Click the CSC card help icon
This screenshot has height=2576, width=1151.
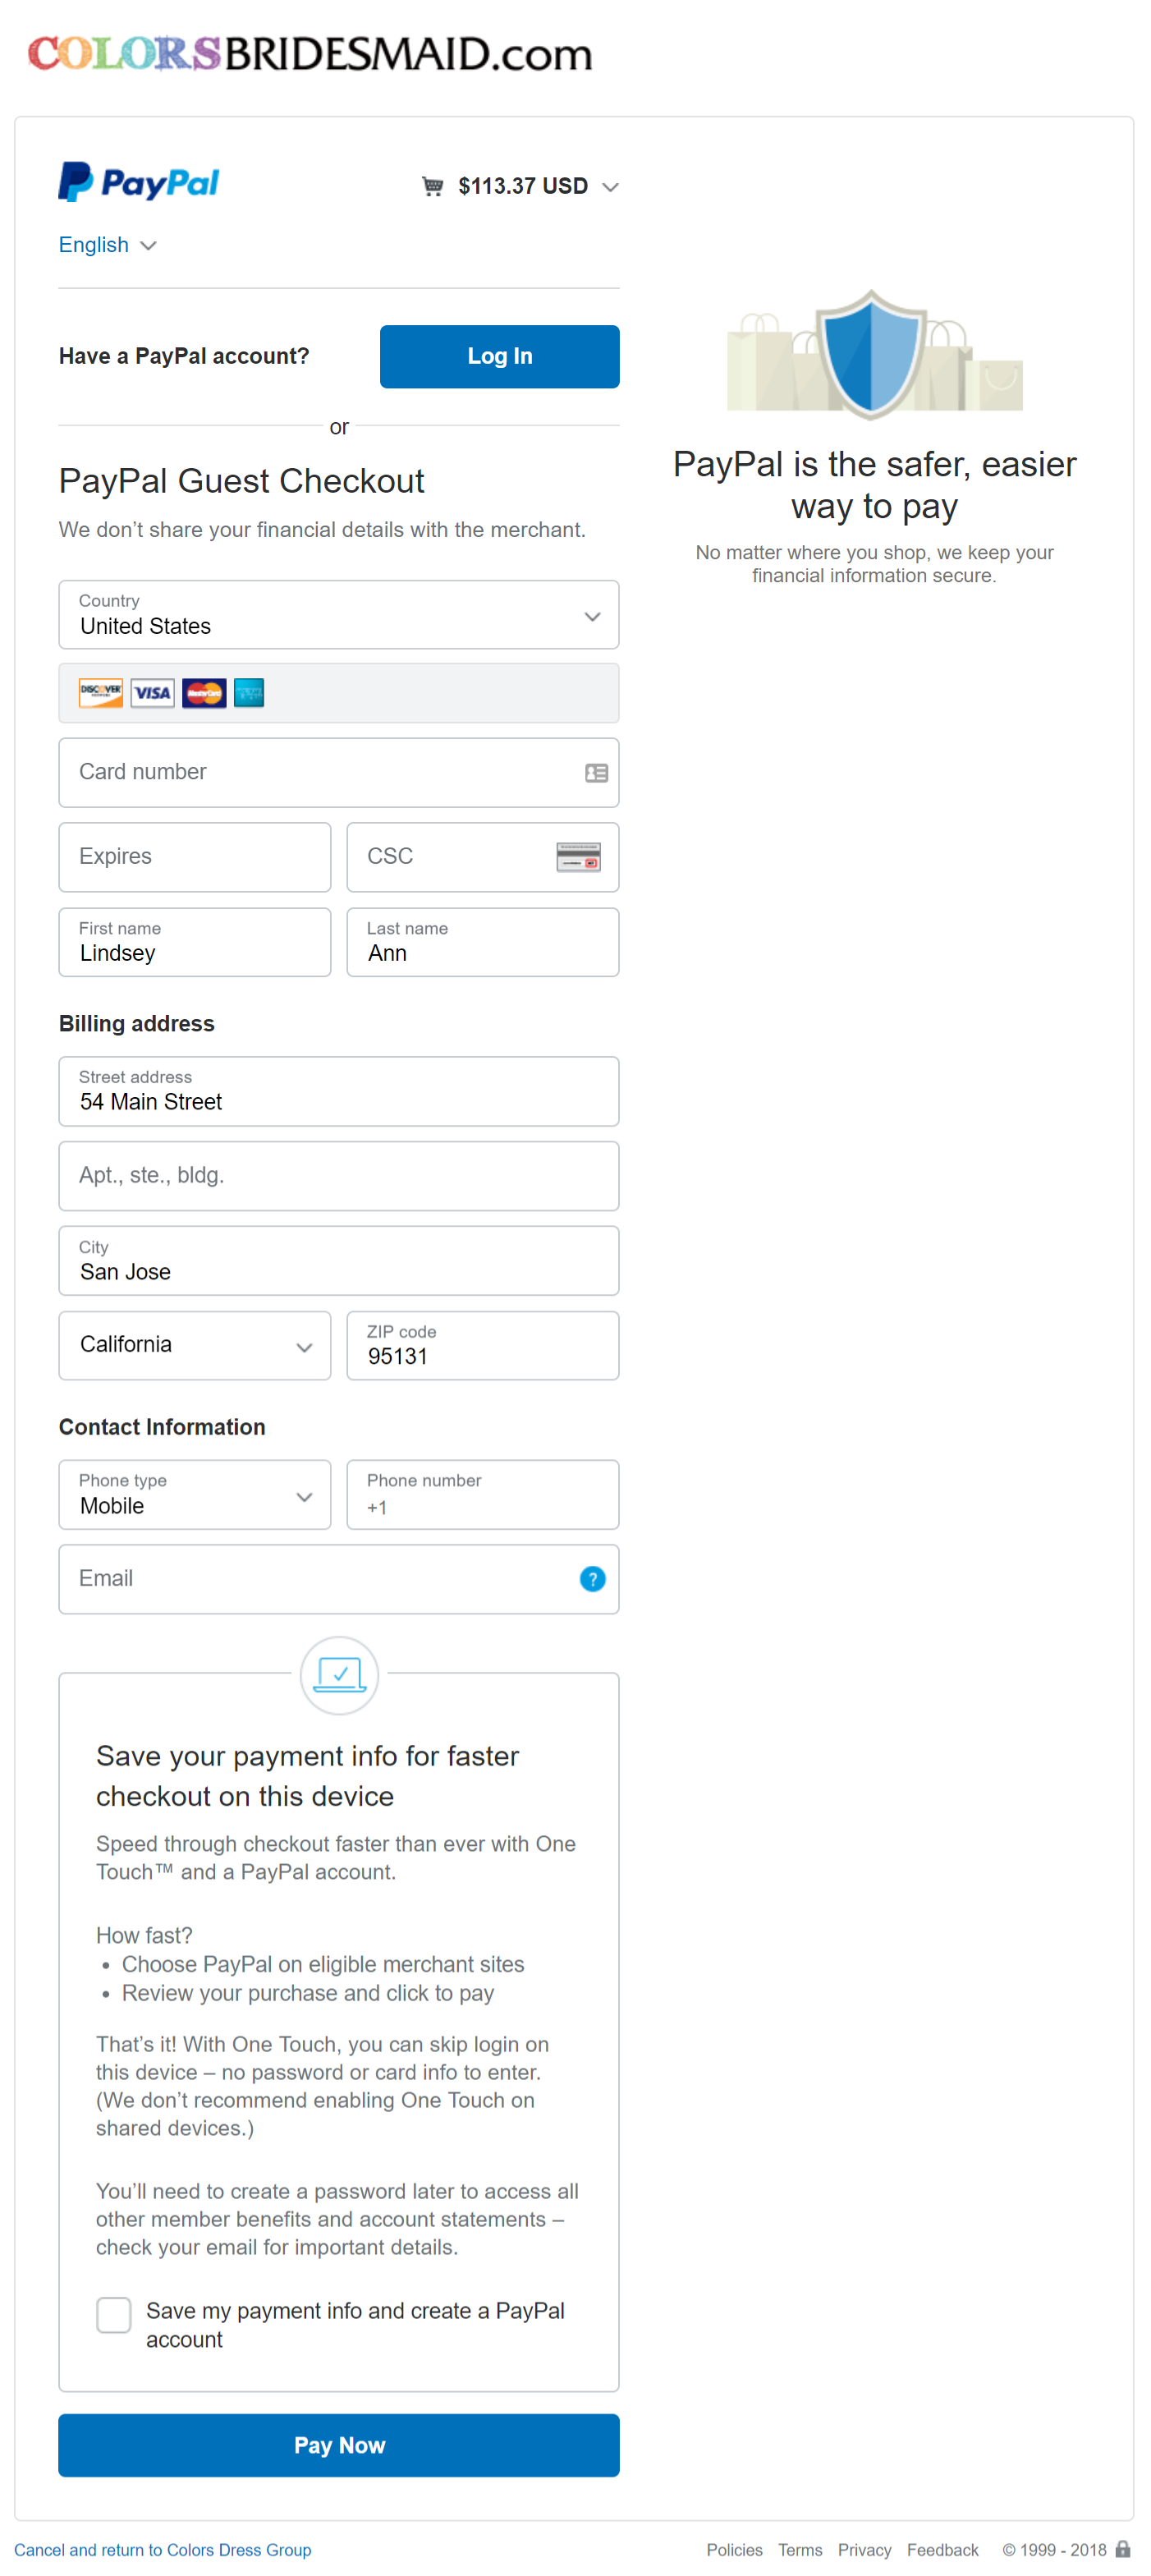coord(578,857)
